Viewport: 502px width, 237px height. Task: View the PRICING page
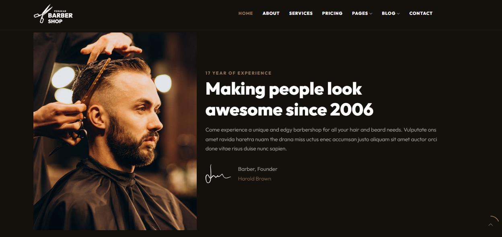[332, 13]
